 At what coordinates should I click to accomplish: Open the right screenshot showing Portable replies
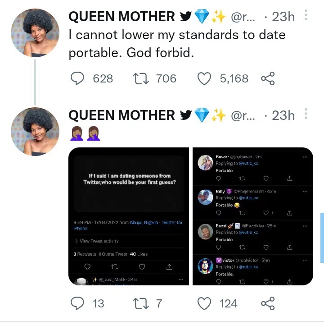[x=252, y=216]
